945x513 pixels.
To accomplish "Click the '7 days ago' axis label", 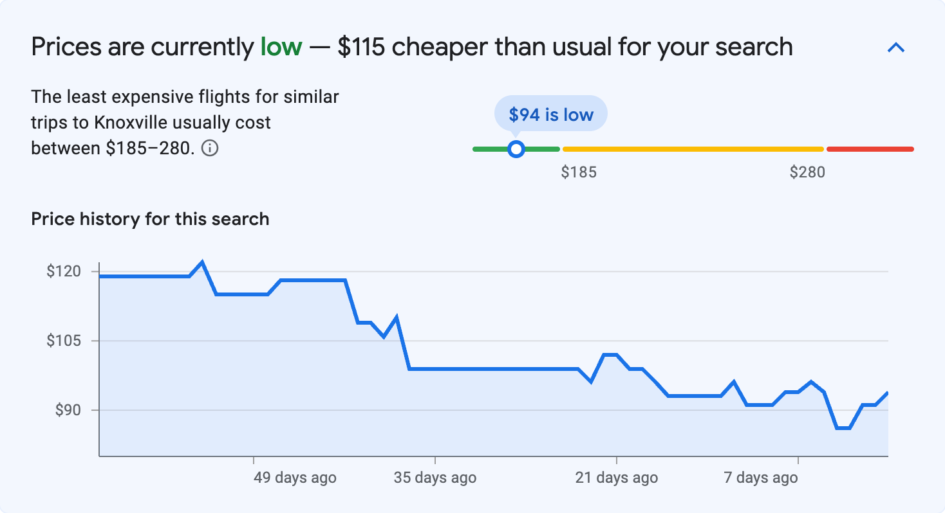I will 761,478.
